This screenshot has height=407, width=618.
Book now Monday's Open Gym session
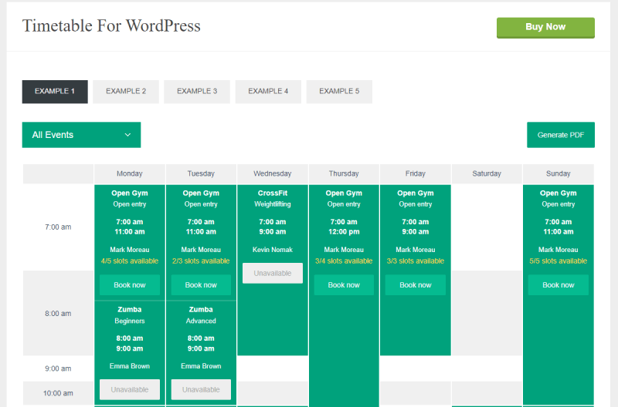point(130,285)
